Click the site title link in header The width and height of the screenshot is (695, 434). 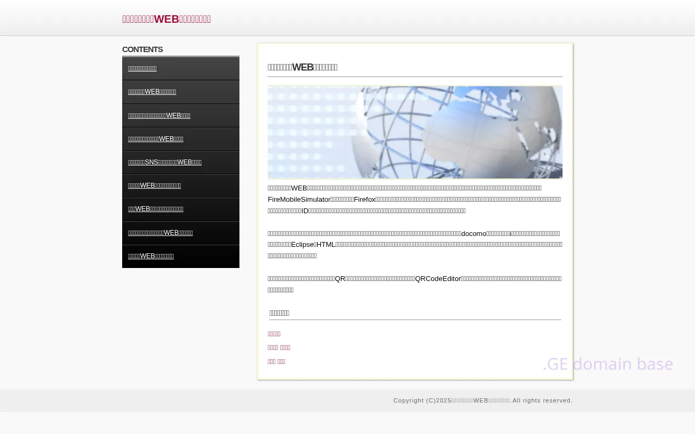click(x=166, y=19)
